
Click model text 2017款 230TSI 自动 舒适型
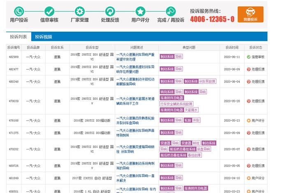point(92,178)
